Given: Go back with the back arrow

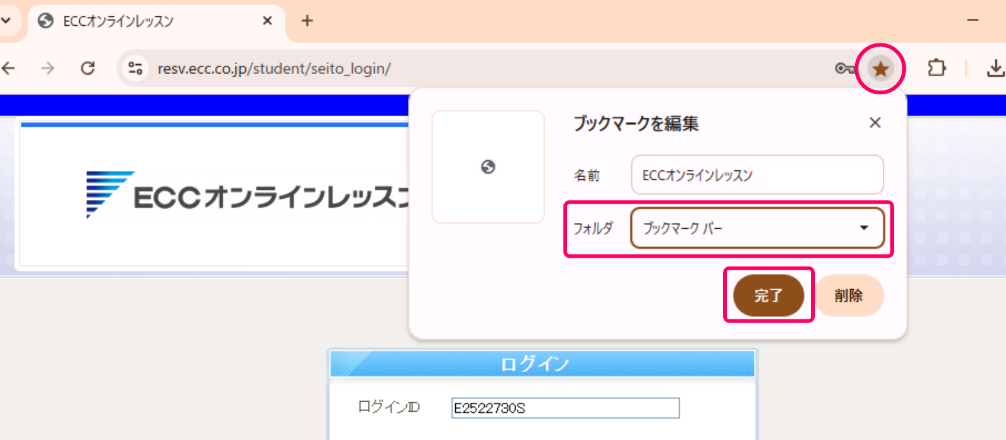Looking at the screenshot, I should pyautogui.click(x=8, y=68).
